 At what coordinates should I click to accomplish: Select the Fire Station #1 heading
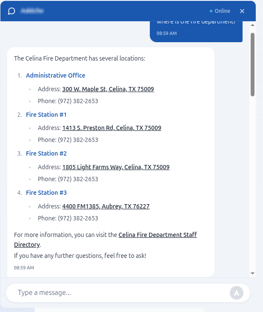[x=46, y=115]
